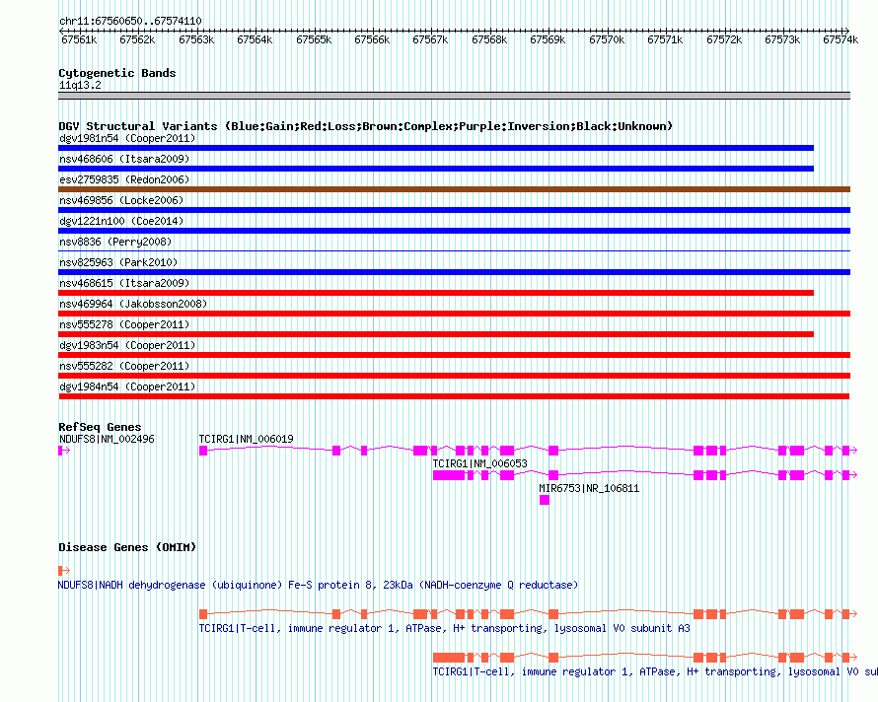The image size is (878, 702).
Task: Open dgv1983n54 (Cooper2011) label
Action: 127,345
